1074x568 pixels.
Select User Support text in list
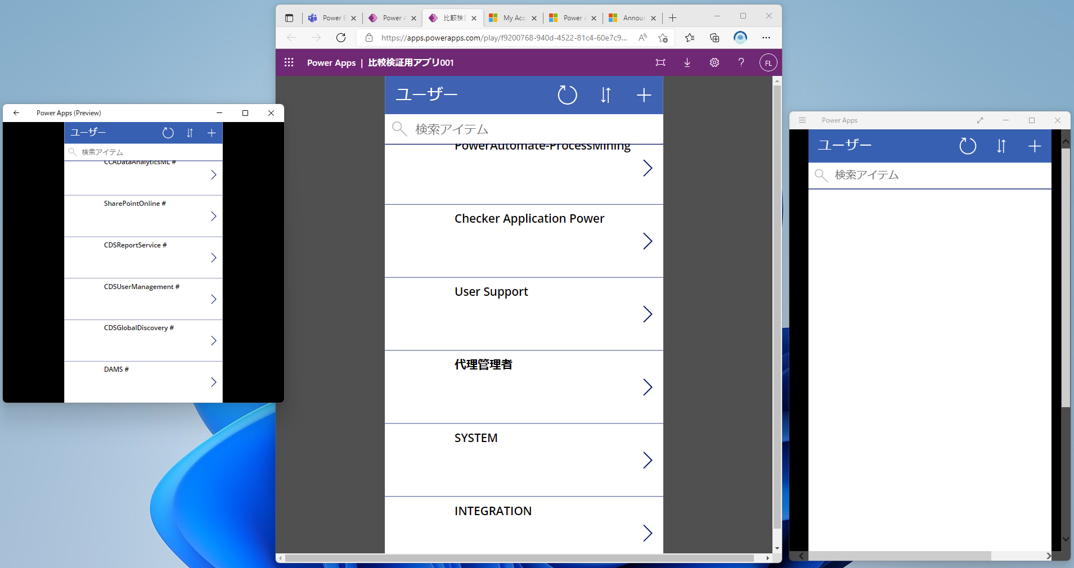491,291
